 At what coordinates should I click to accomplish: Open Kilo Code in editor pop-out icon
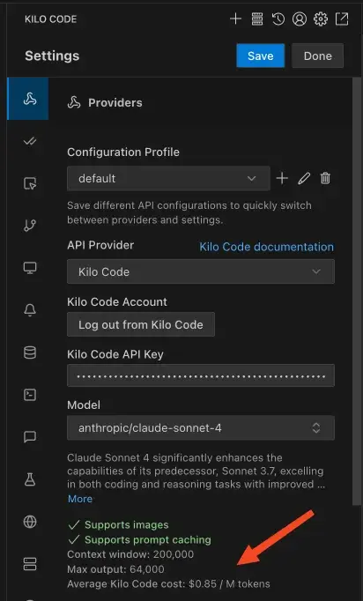click(342, 19)
